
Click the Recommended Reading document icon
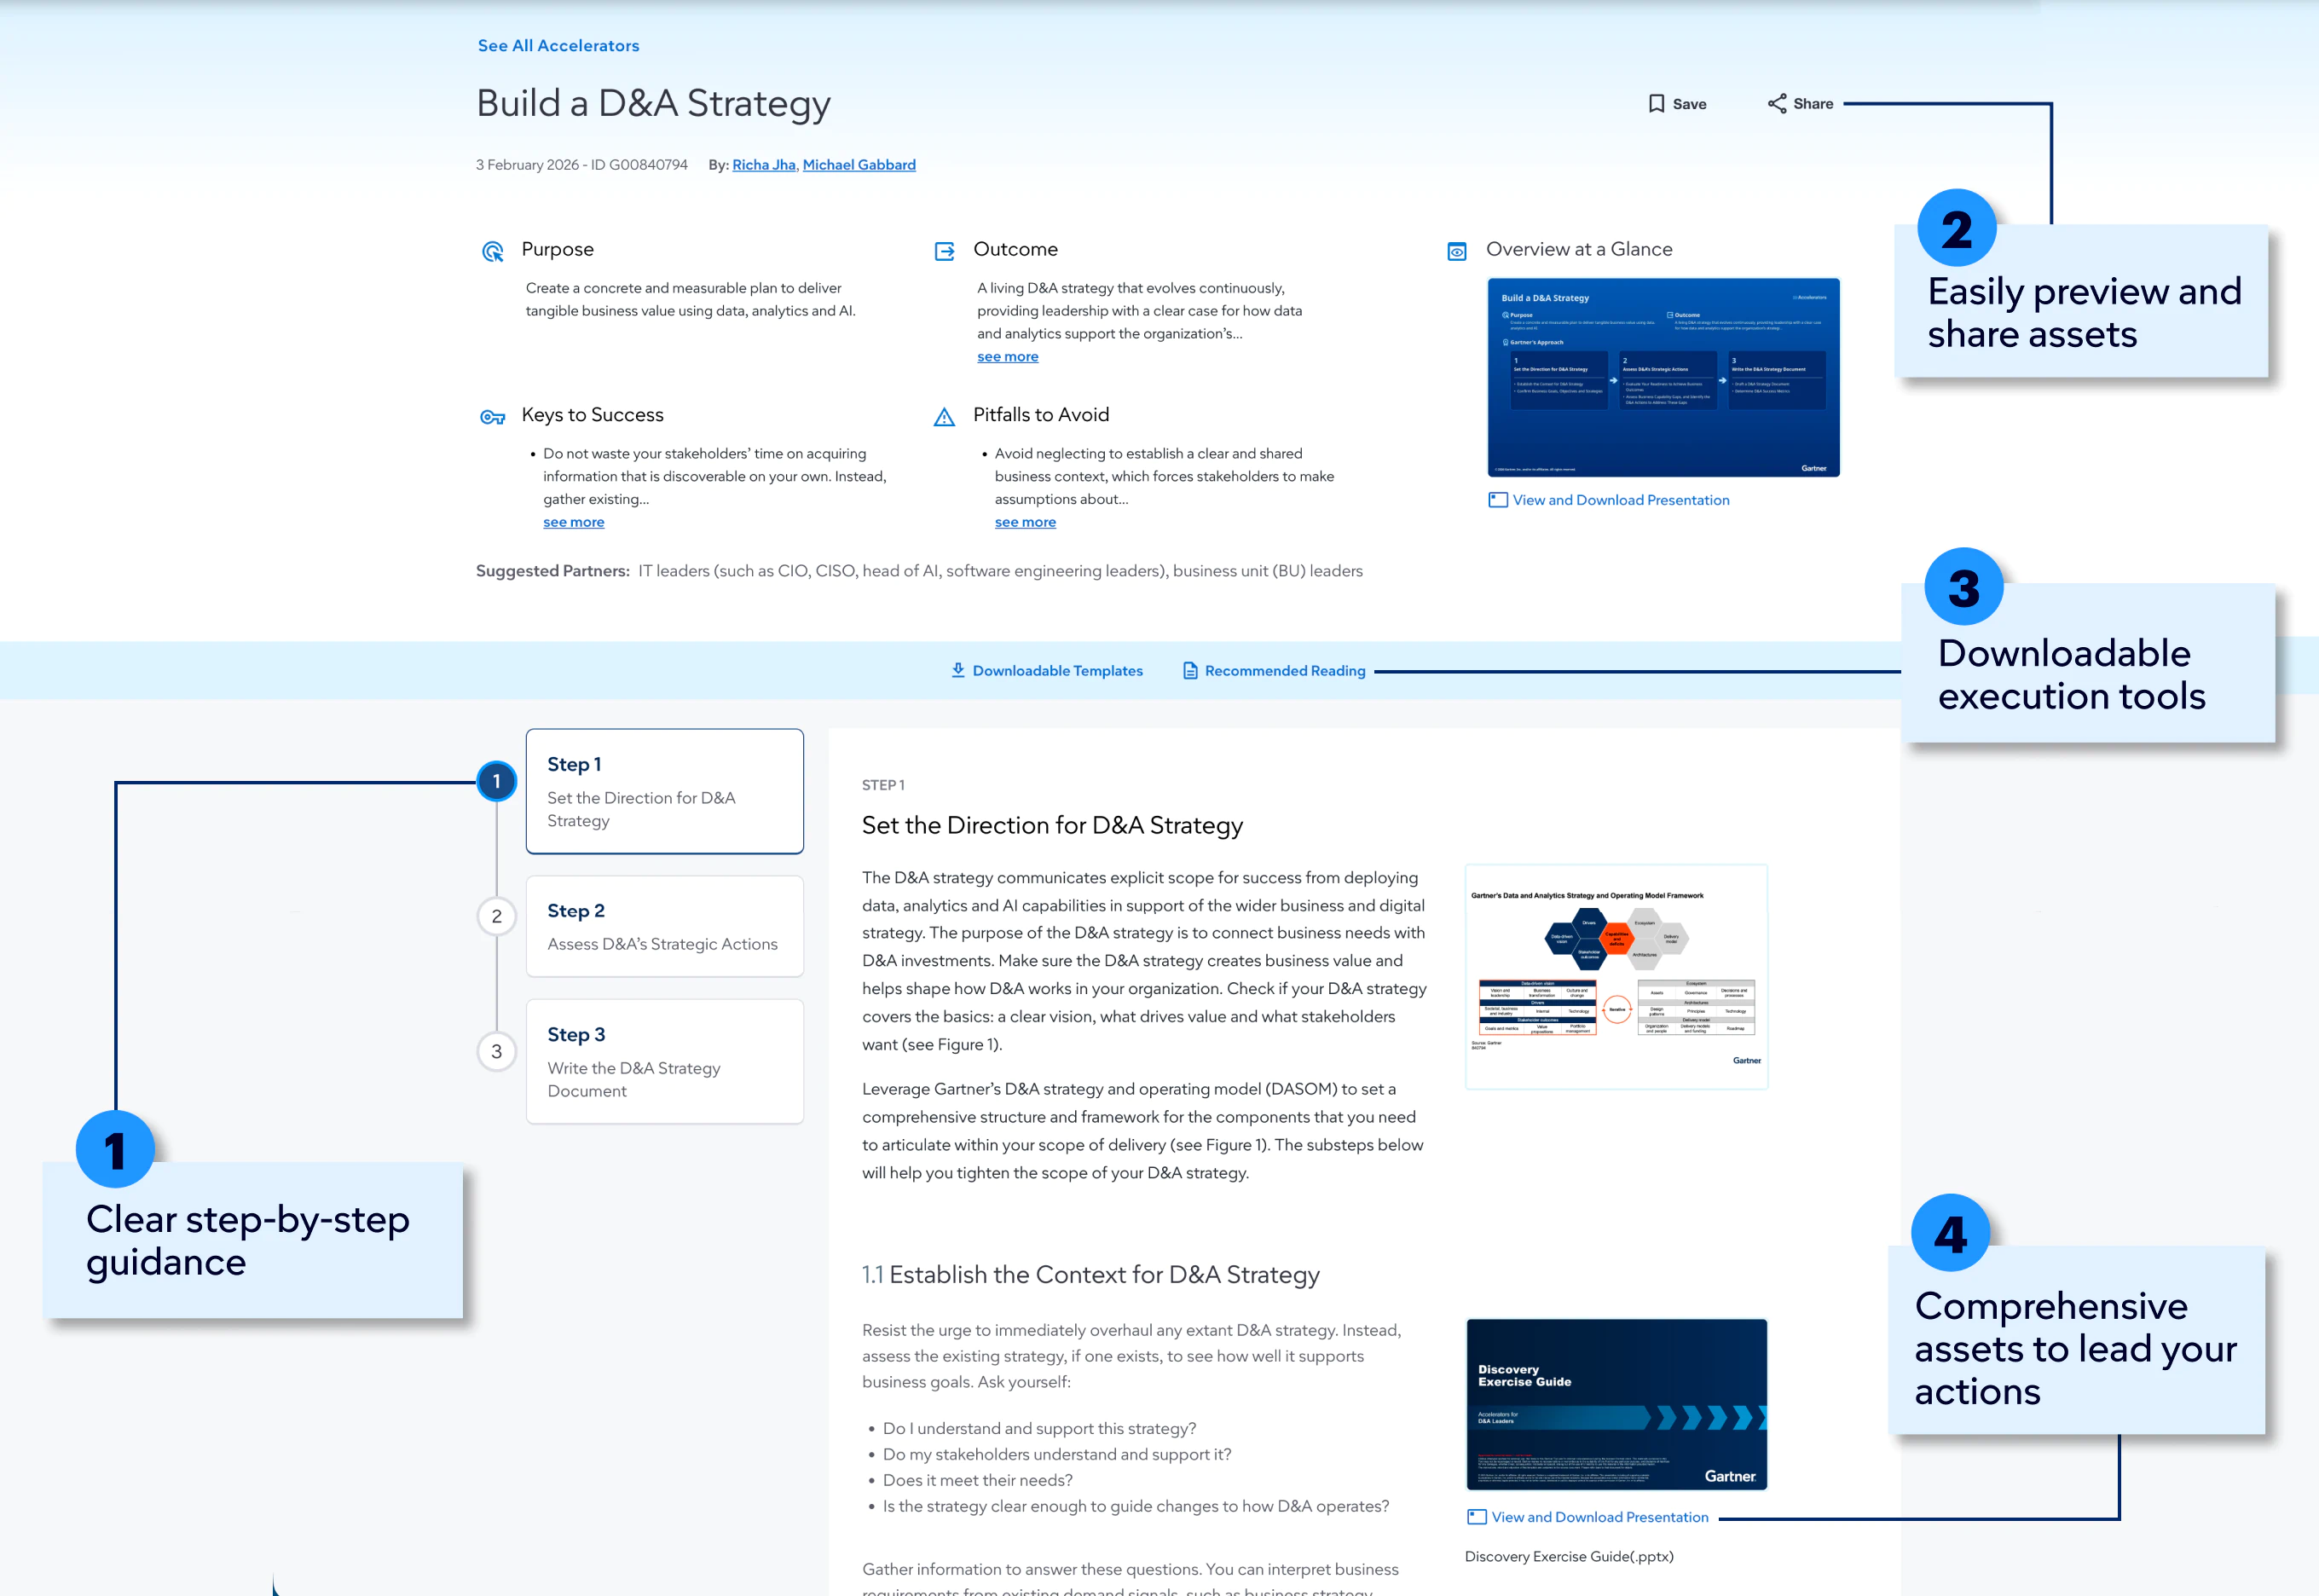pos(1189,671)
